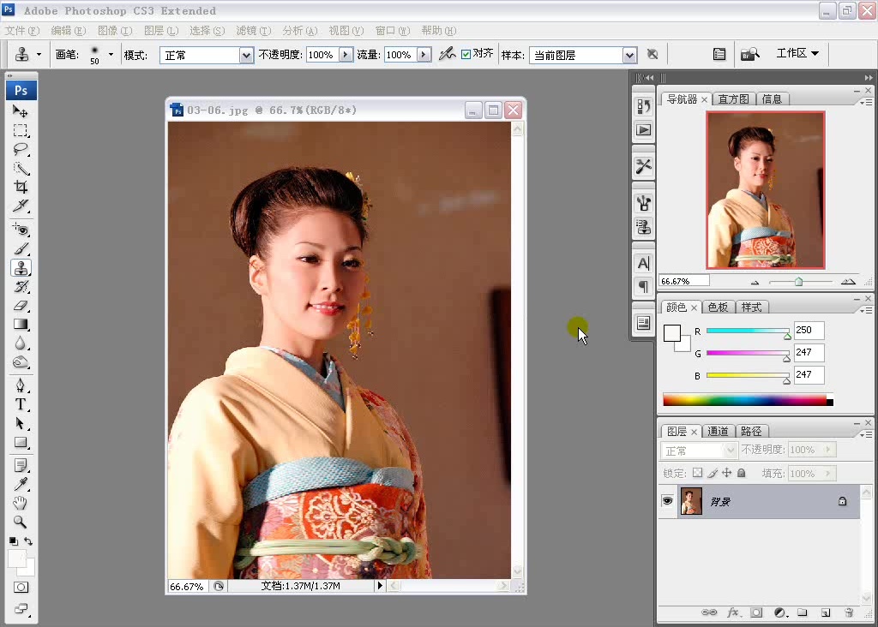Click the rainbow color spectrum ramp

743,400
